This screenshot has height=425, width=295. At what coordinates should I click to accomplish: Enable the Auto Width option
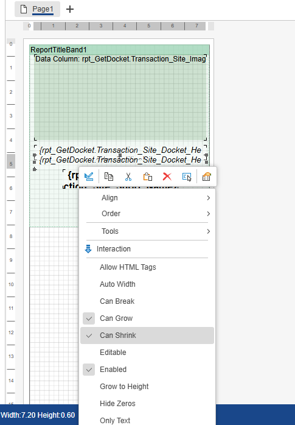(147, 284)
